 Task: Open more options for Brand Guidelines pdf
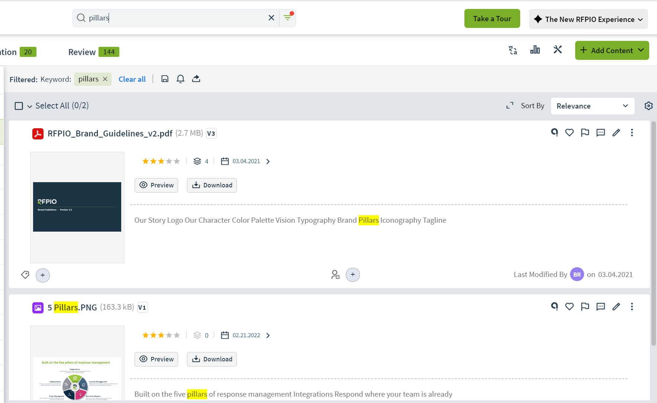tap(632, 132)
